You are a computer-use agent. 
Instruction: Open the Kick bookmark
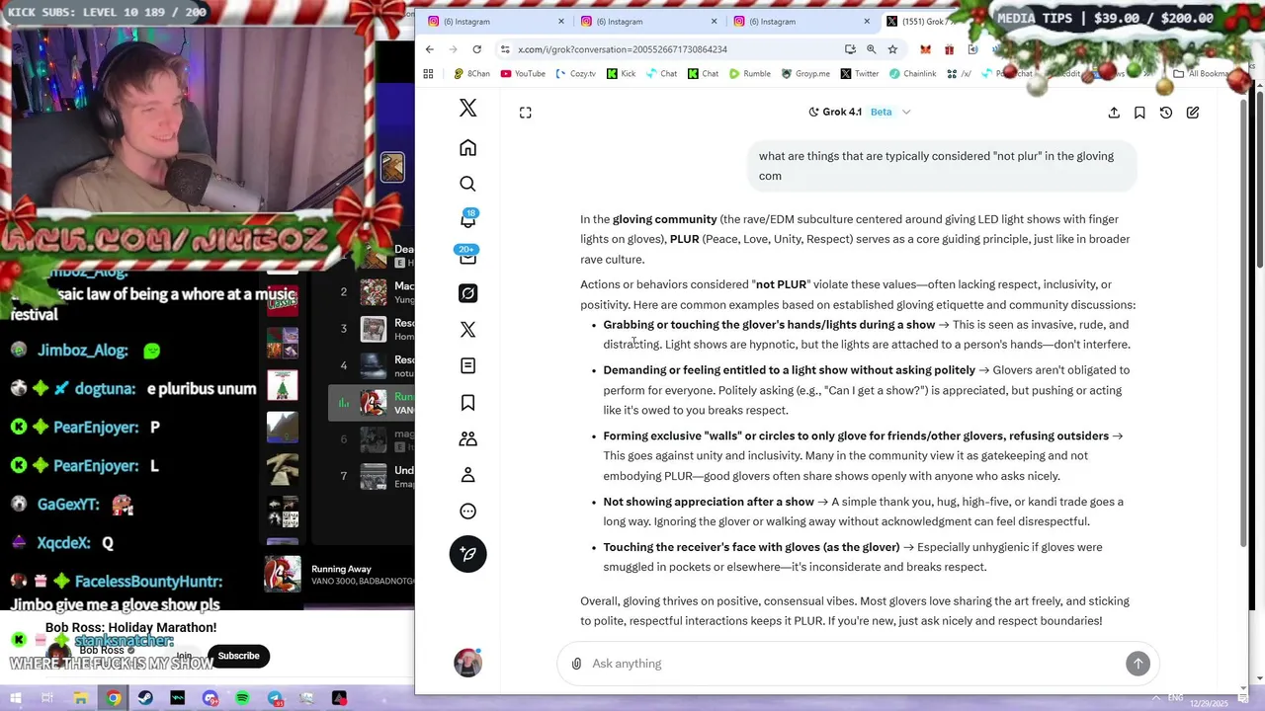621,74
